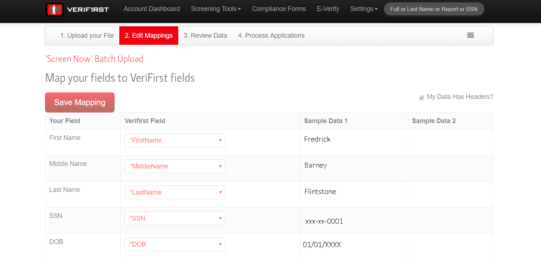The width and height of the screenshot is (541, 259).
Task: Click the Account Dashboard menu item
Action: point(152,8)
